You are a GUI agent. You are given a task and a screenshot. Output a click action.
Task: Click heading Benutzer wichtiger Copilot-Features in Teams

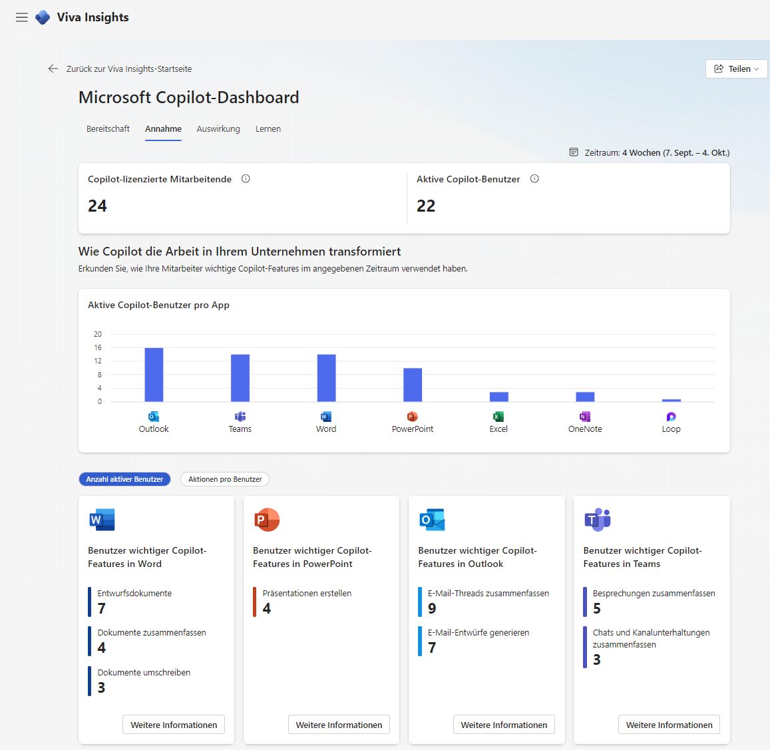pos(642,557)
